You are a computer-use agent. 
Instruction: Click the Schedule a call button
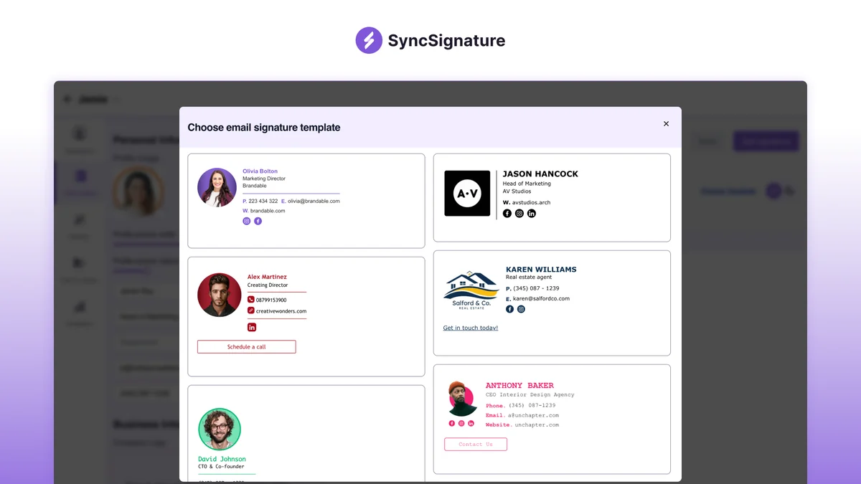(x=246, y=346)
